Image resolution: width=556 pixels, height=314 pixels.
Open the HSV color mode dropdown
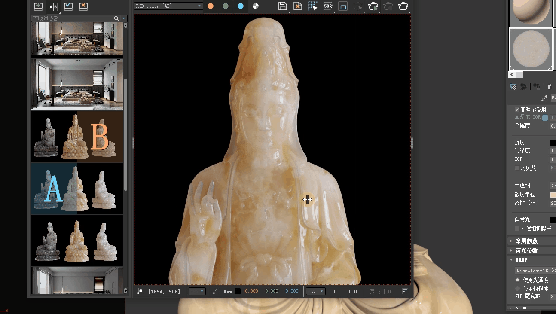[315, 291]
